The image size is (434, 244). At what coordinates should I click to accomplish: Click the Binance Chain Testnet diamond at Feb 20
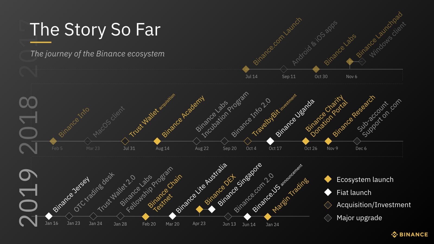pos(145,216)
